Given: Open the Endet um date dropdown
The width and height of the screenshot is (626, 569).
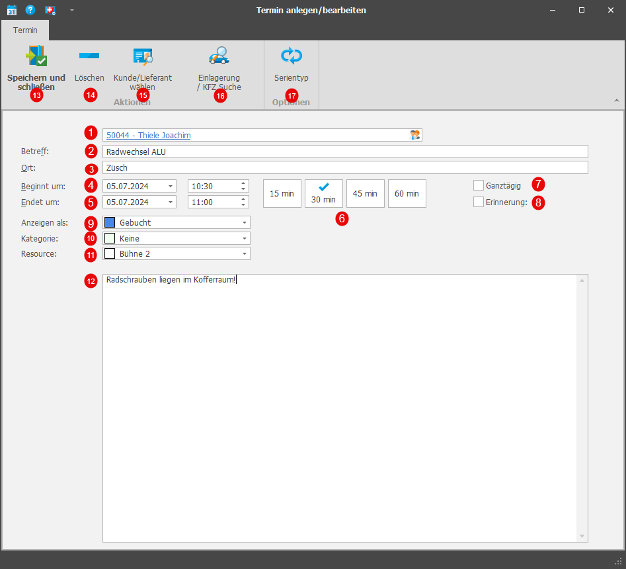Looking at the screenshot, I should click(171, 202).
